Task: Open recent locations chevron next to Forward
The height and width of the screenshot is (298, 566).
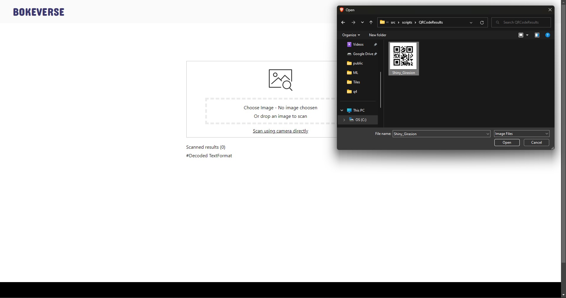Action: pyautogui.click(x=362, y=22)
